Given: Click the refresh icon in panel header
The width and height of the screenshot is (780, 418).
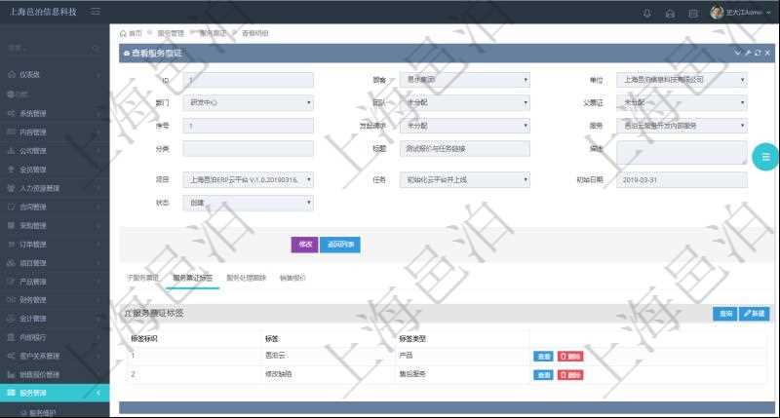Looking at the screenshot, I should [758, 53].
